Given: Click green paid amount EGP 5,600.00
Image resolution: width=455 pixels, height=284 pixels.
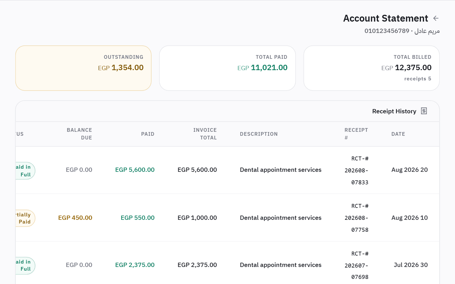Looking at the screenshot, I should [x=135, y=170].
